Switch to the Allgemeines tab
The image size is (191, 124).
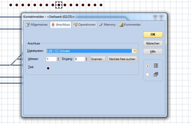[x=37, y=25]
